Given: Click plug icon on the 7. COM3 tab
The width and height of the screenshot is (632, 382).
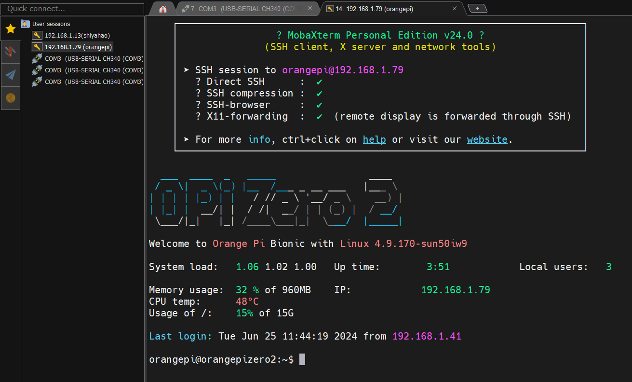Looking at the screenshot, I should click(x=185, y=9).
